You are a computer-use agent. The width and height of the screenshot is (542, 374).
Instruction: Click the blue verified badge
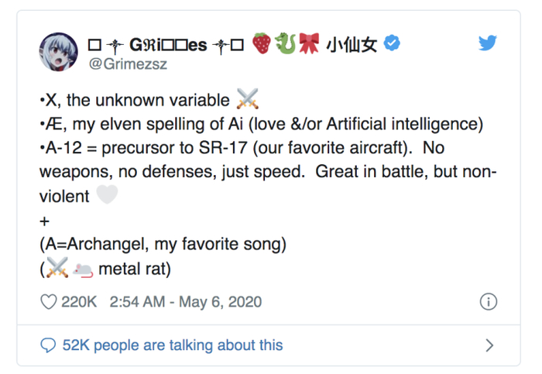click(x=393, y=45)
